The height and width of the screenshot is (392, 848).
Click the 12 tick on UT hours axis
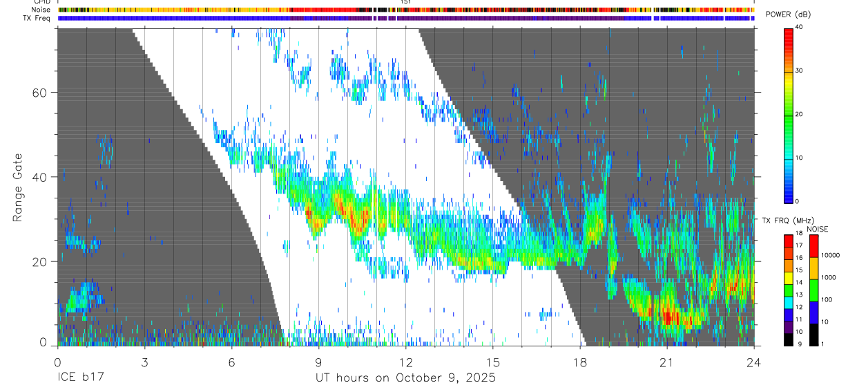click(x=406, y=362)
